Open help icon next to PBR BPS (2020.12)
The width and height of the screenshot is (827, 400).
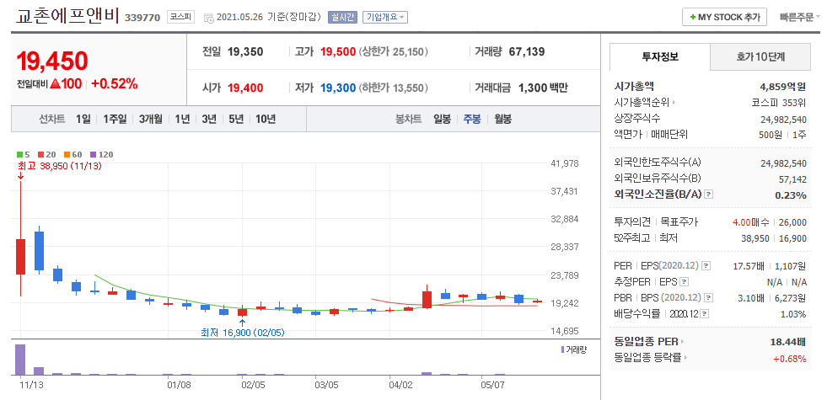pos(706,298)
